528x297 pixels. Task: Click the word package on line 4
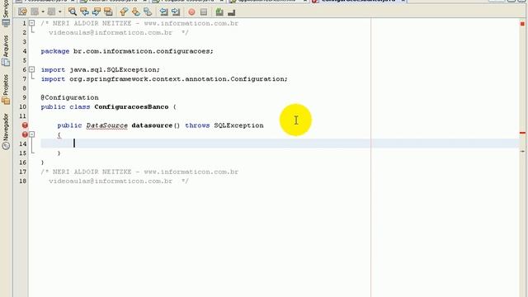[x=55, y=51]
